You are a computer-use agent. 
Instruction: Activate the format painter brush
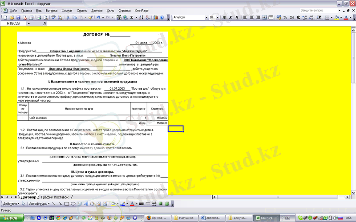(90, 17)
